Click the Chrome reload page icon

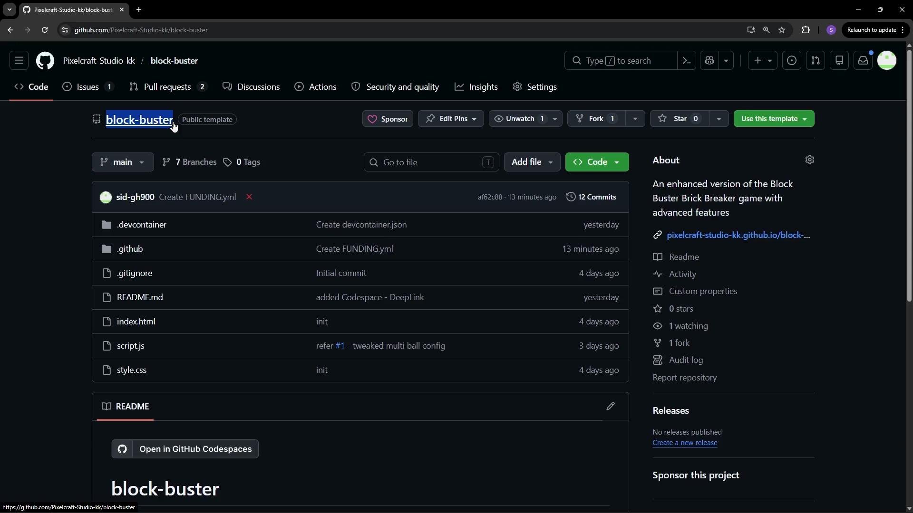click(x=45, y=30)
